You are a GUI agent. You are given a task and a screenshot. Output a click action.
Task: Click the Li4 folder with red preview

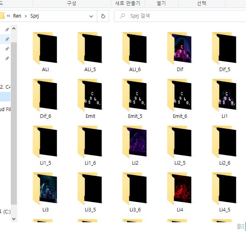[x=180, y=189]
